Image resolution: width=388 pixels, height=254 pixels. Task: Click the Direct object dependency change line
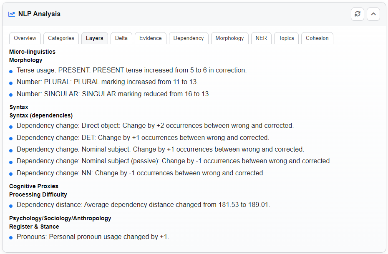[155, 125]
